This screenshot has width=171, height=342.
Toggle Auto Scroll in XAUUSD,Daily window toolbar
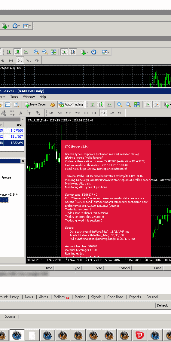[148, 104]
